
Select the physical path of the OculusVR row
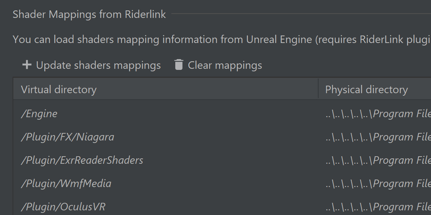[378, 207]
